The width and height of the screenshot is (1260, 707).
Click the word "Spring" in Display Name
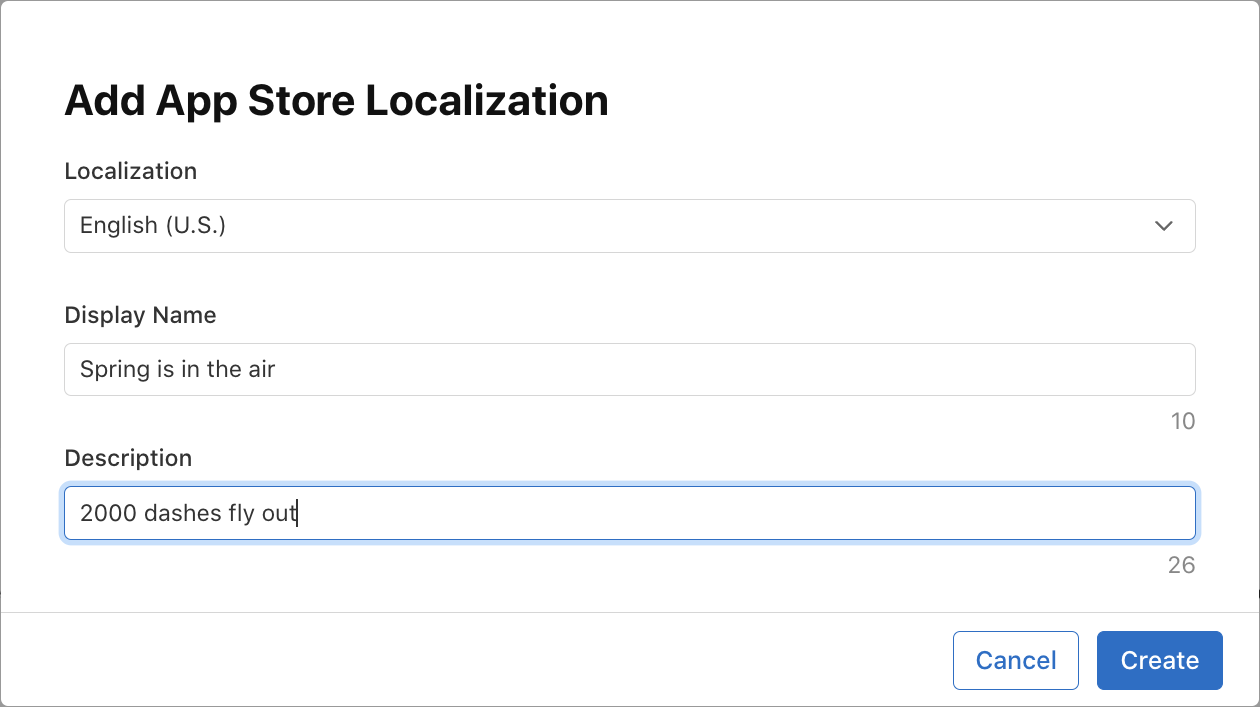coord(114,370)
